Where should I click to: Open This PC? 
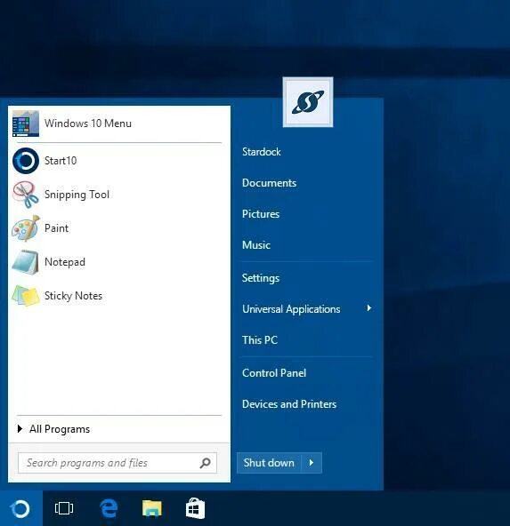(260, 340)
